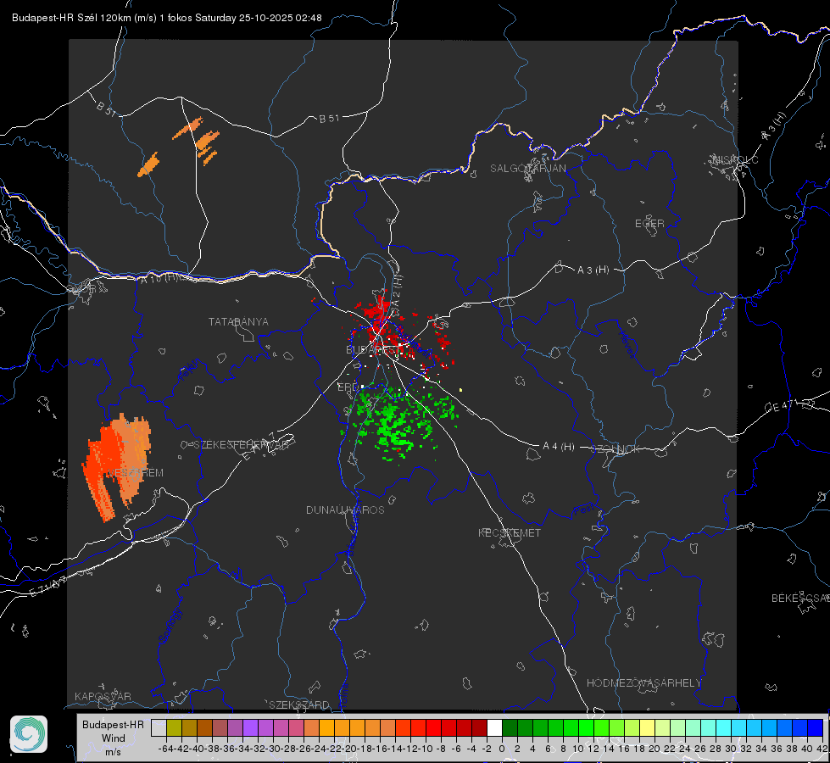Click the BUDAPEST city label
Viewport: 830px width, 763px height.
pos(373,349)
